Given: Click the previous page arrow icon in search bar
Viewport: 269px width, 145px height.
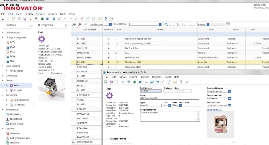Looking at the screenshot, I should pyautogui.click(x=178, y=24).
